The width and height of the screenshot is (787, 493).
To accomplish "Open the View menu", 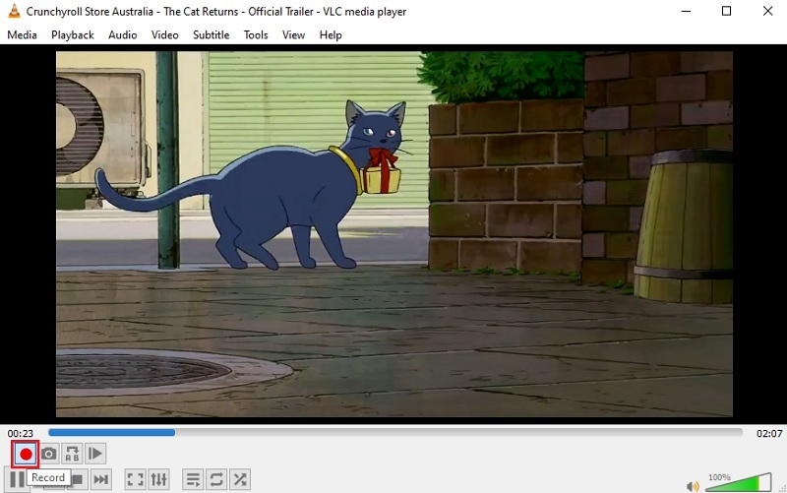I will point(293,35).
